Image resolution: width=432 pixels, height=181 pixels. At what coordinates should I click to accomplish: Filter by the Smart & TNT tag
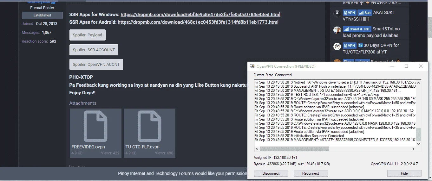tap(357, 29)
